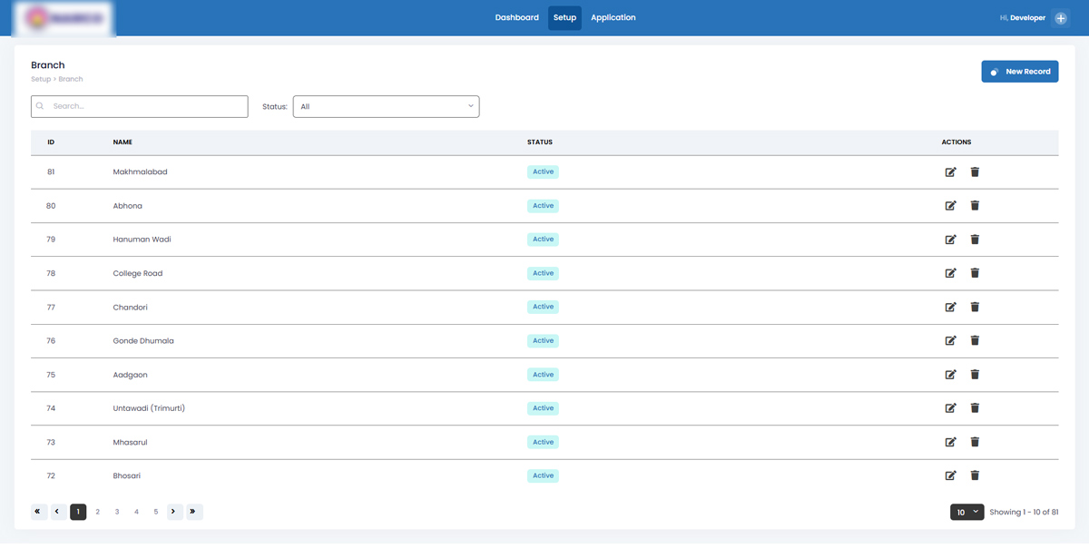Jump to the last page
This screenshot has width=1089, height=558.
[194, 512]
